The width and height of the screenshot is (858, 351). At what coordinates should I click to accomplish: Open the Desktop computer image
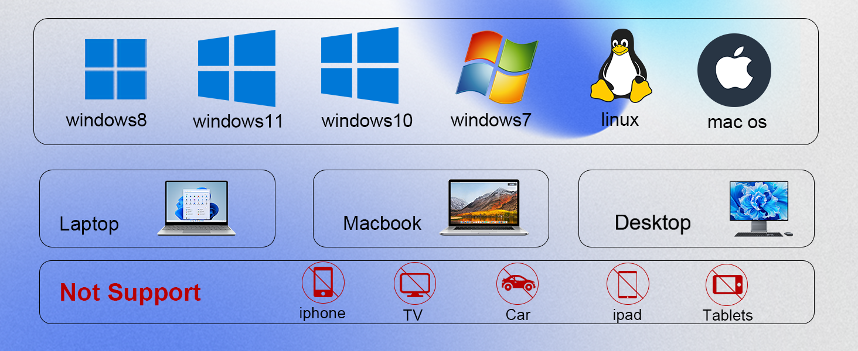point(760,209)
